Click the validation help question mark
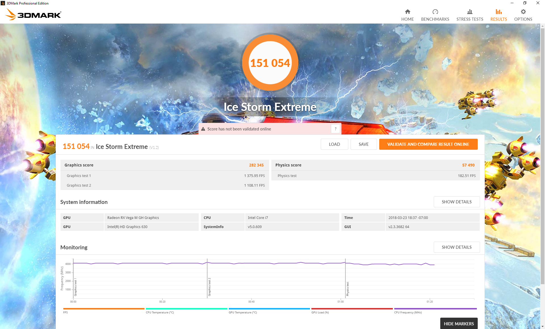The width and height of the screenshot is (545, 329). coord(336,129)
